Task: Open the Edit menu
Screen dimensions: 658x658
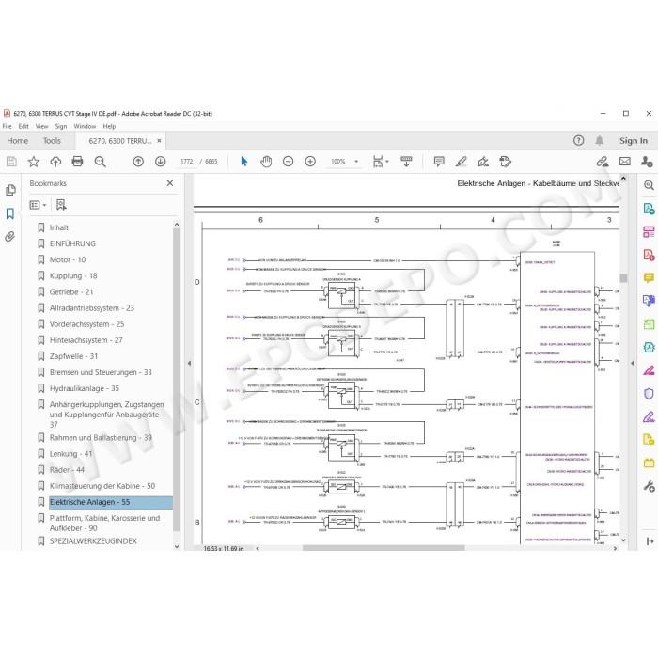Action: [x=23, y=126]
